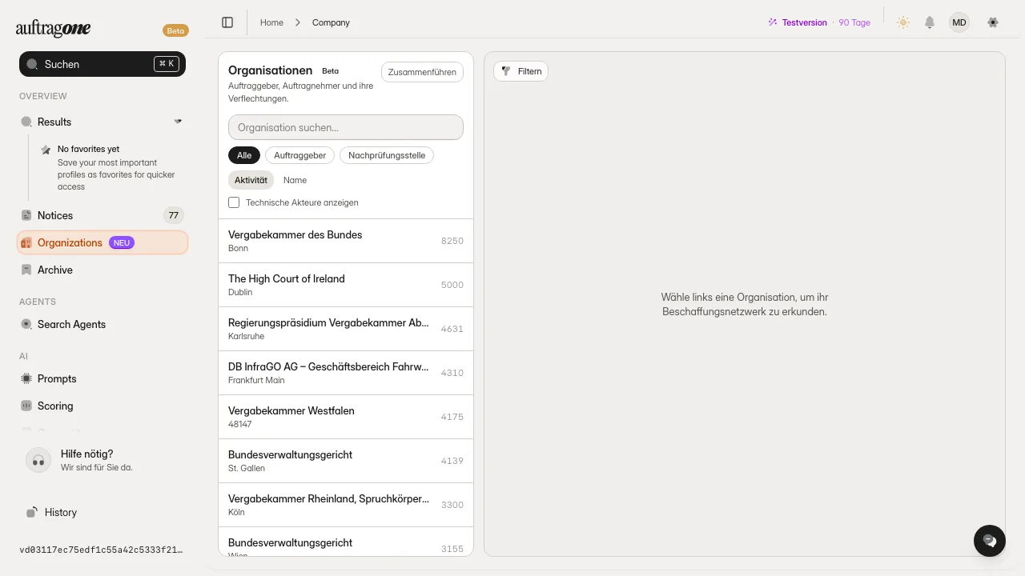The image size is (1025, 576).
Task: Click the Archive icon in sidebar
Action: [x=26, y=270]
